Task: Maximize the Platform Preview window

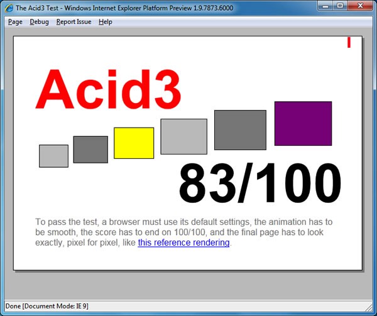Action: click(x=340, y=6)
